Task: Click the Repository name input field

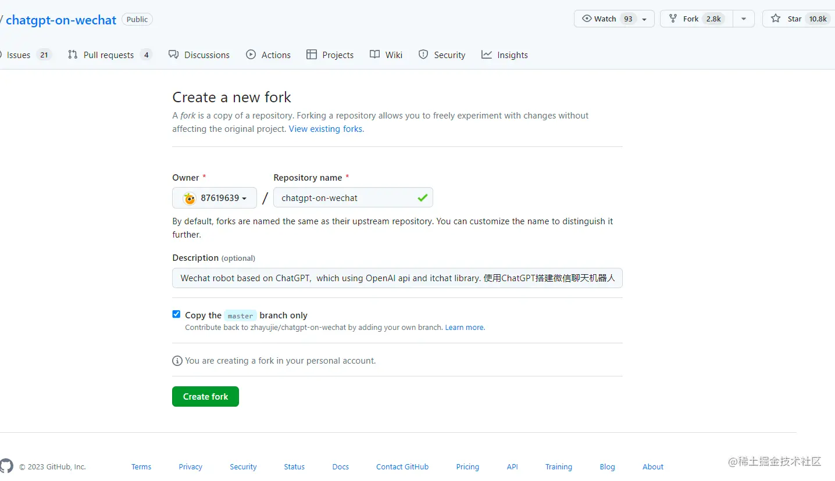Action: 347,198
